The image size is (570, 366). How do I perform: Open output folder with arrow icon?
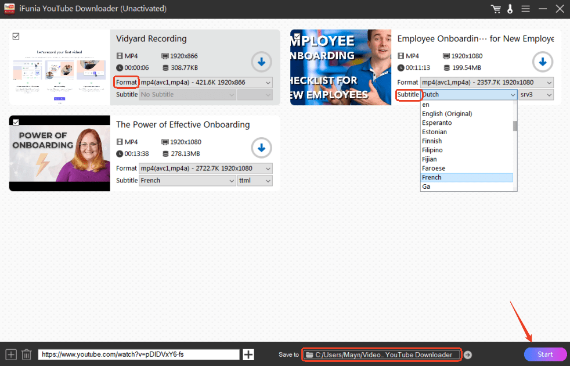(x=468, y=354)
